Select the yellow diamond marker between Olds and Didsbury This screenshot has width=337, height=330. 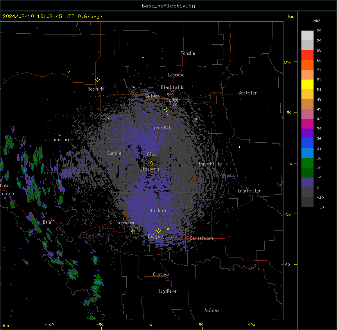tap(152, 163)
